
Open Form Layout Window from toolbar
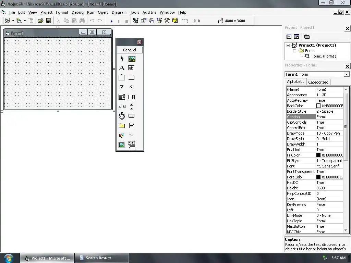(152, 21)
